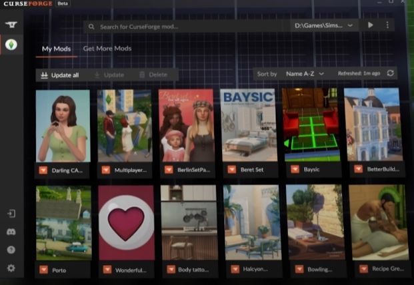414x285 pixels.
Task: Click update icon for Baysic mod
Action: 295,169
